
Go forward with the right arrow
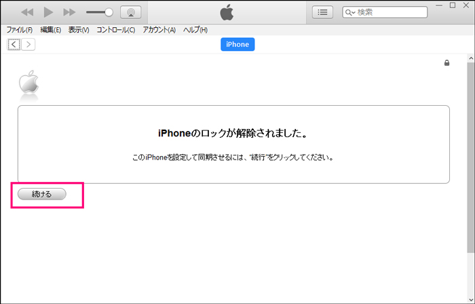[28, 45]
